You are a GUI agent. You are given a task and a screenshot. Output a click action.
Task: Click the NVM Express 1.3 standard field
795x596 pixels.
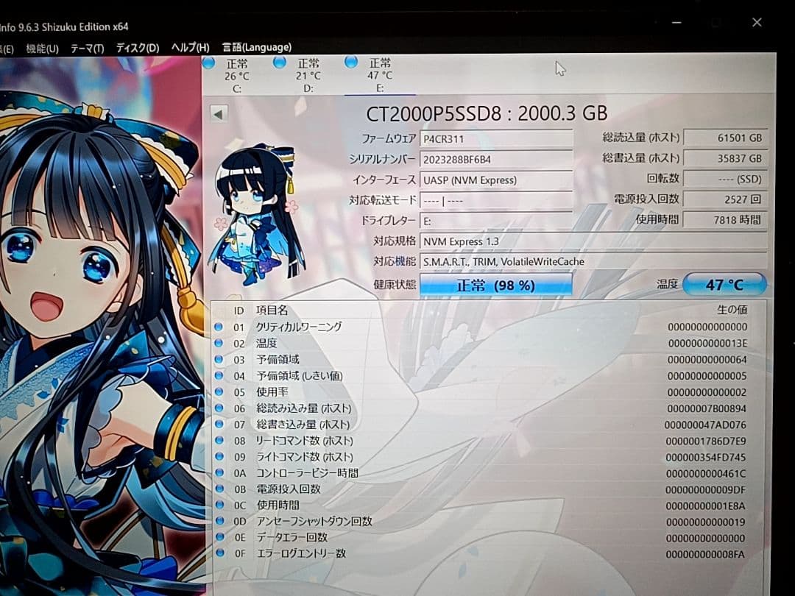point(593,241)
